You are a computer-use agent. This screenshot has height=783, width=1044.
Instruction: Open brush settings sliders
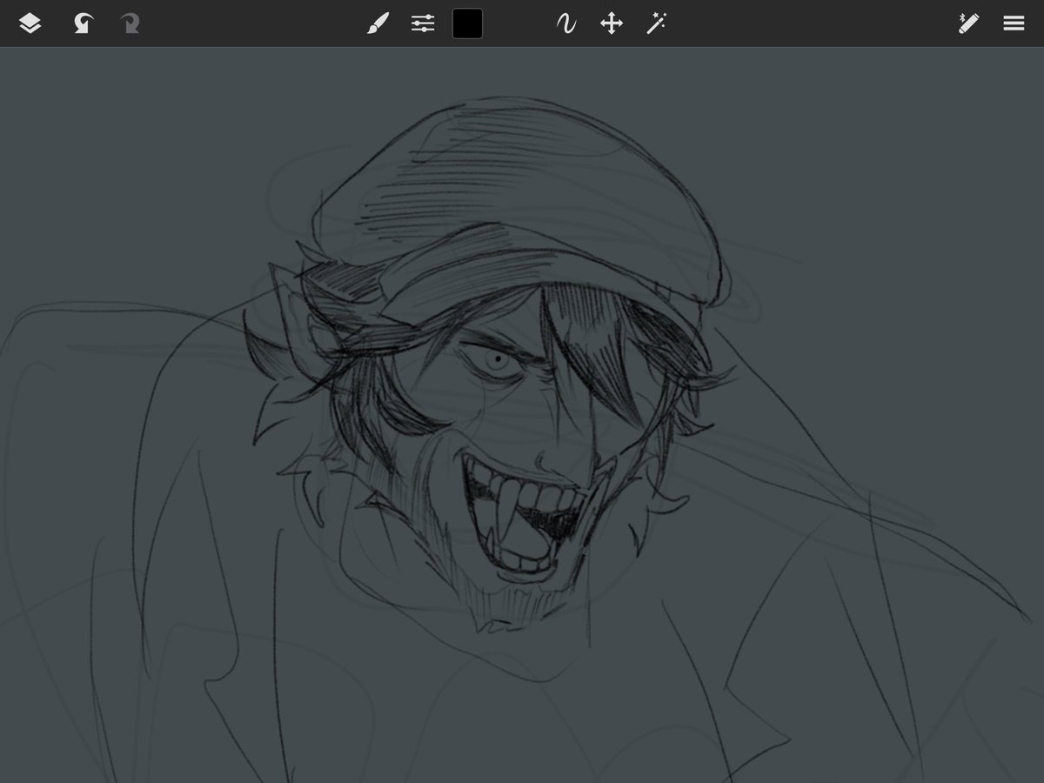(423, 23)
